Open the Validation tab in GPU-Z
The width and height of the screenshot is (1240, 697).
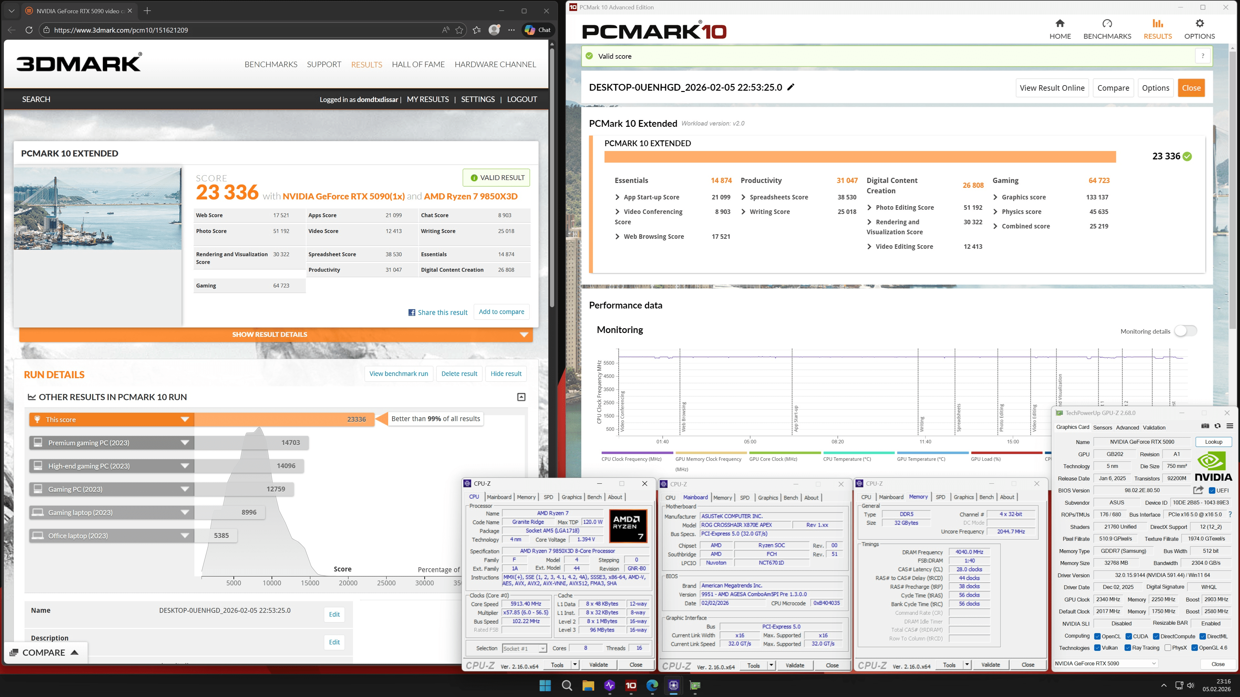pyautogui.click(x=1154, y=427)
